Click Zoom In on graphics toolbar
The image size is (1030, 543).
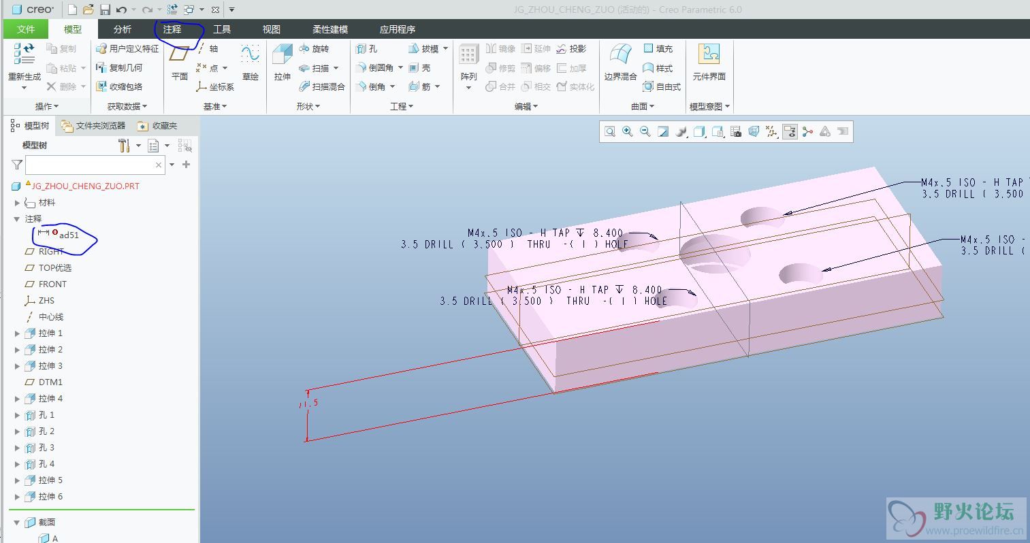click(x=628, y=132)
